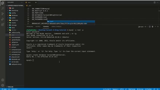This screenshot has height=90, width=160.
Task: Open the .styleci.yml file
Action: pyautogui.click(x=15, y=45)
